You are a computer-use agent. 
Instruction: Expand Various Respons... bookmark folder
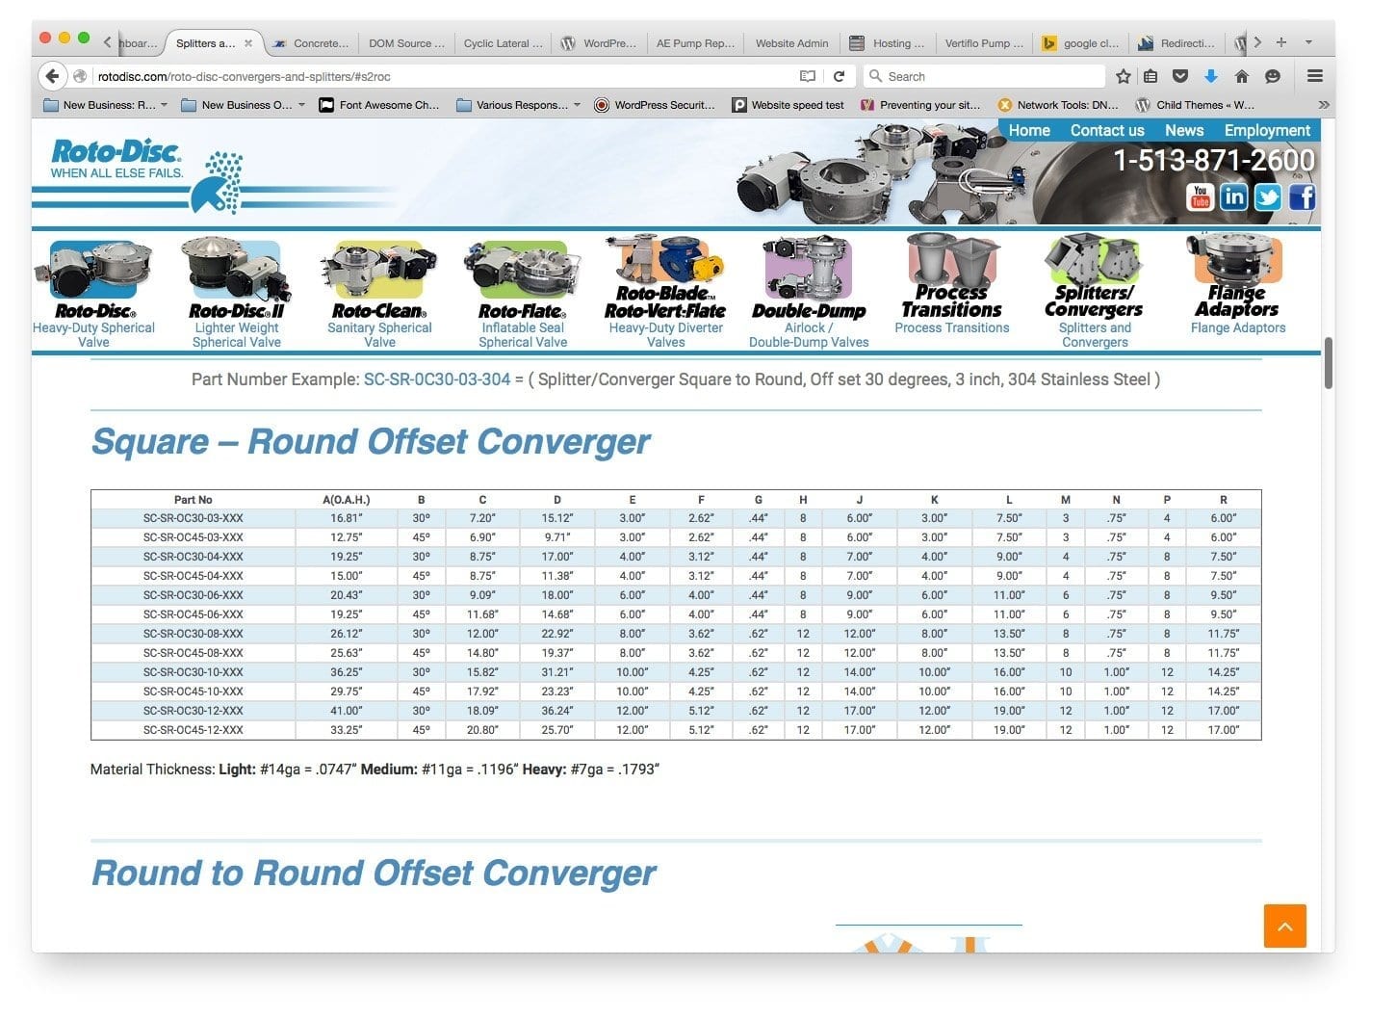point(519,105)
